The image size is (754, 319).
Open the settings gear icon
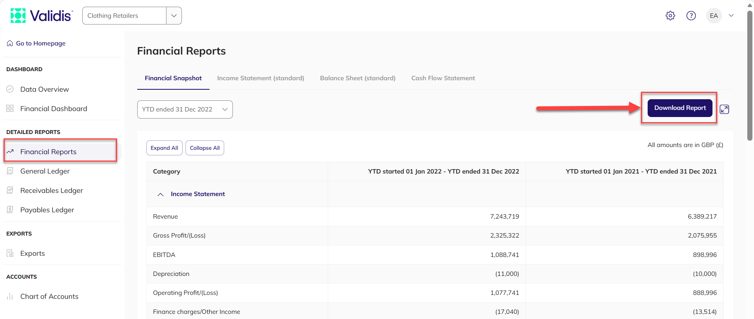670,16
